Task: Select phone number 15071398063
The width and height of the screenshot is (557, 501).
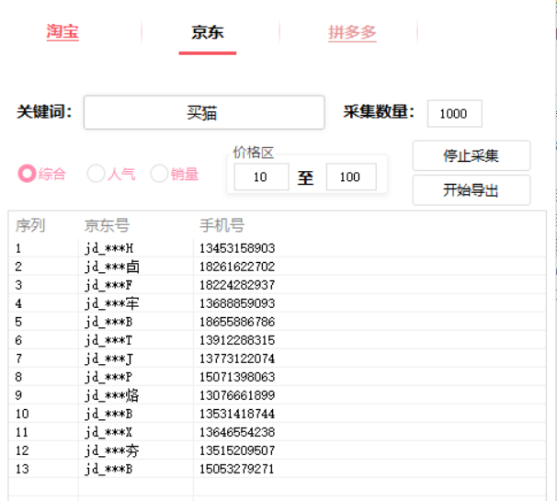Action: click(x=237, y=377)
